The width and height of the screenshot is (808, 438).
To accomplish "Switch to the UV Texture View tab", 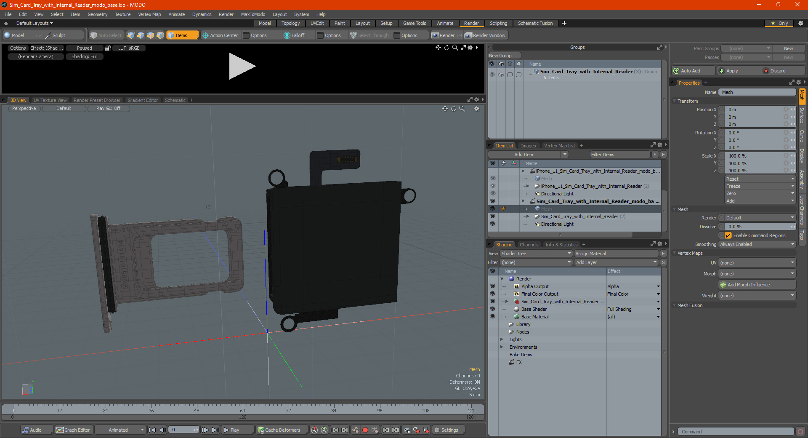I will coord(50,100).
